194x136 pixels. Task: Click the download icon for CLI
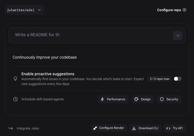(x=134, y=128)
